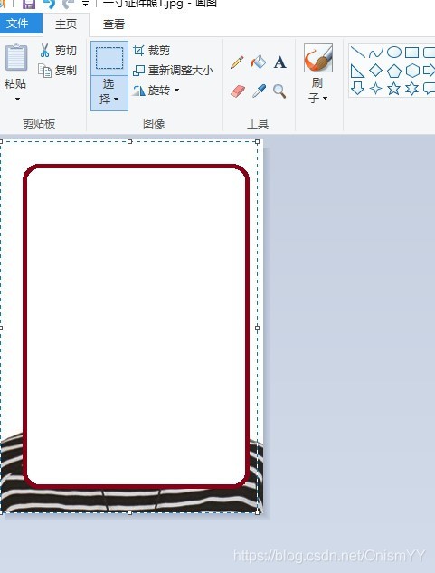Click the Undo arrow in quick access toolbar

(49, 4)
